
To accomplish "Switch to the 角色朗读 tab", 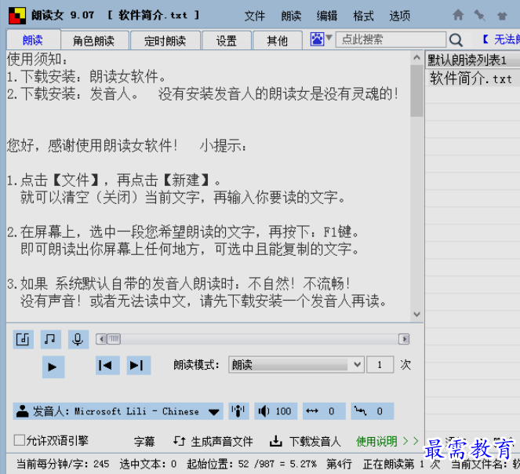I will coord(94,41).
